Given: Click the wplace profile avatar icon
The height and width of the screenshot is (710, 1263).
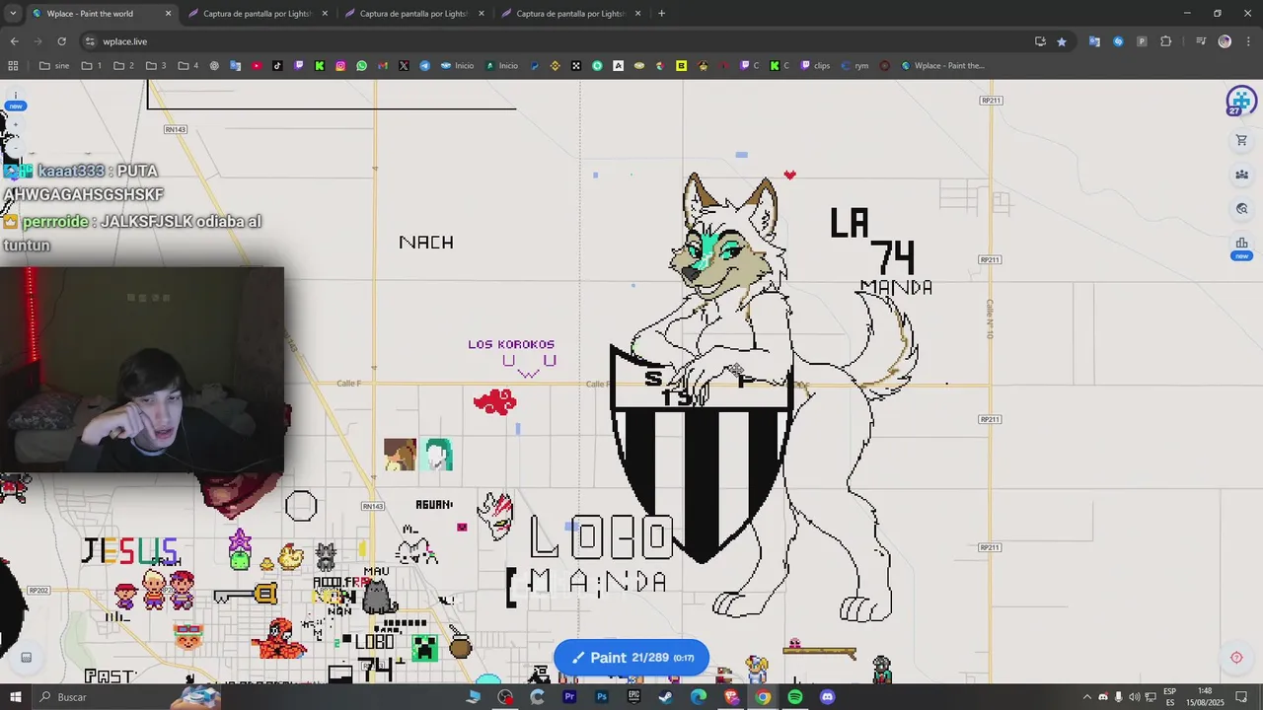Looking at the screenshot, I should point(1240,101).
